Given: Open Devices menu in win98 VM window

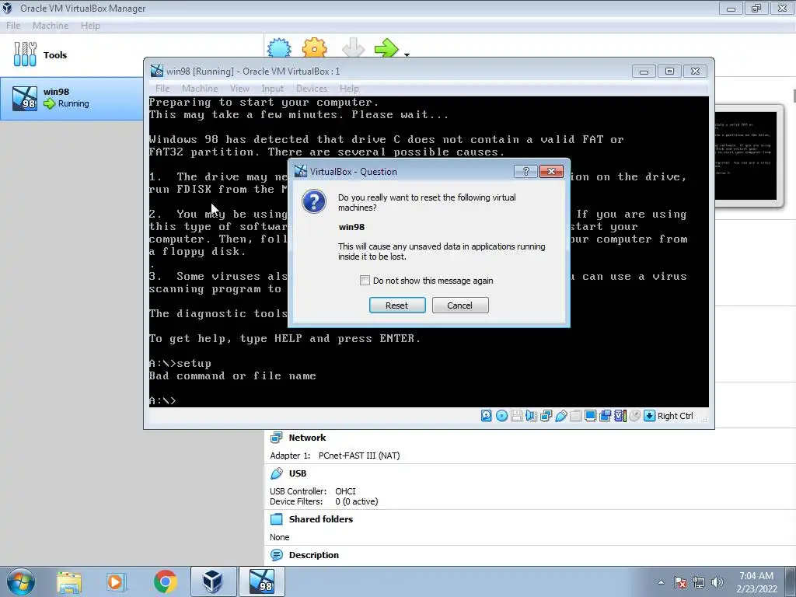Looking at the screenshot, I should 311,89.
